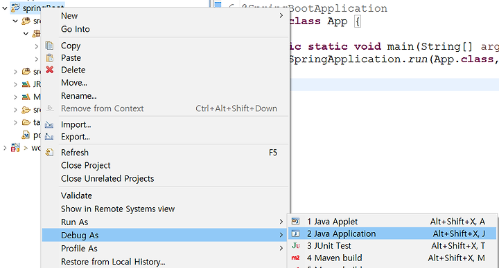Screen dimensions: 499x268
Task: Select Refresh menu entry
Action: click(166, 153)
